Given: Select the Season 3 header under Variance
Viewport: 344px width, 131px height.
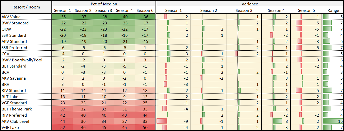Looking at the screenshot, I should [244, 11].
